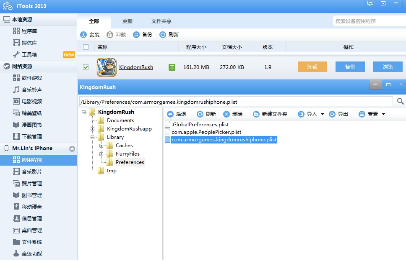Click the 卸载 toolbar button
Screen dimensions: 406x261
tap(116, 35)
